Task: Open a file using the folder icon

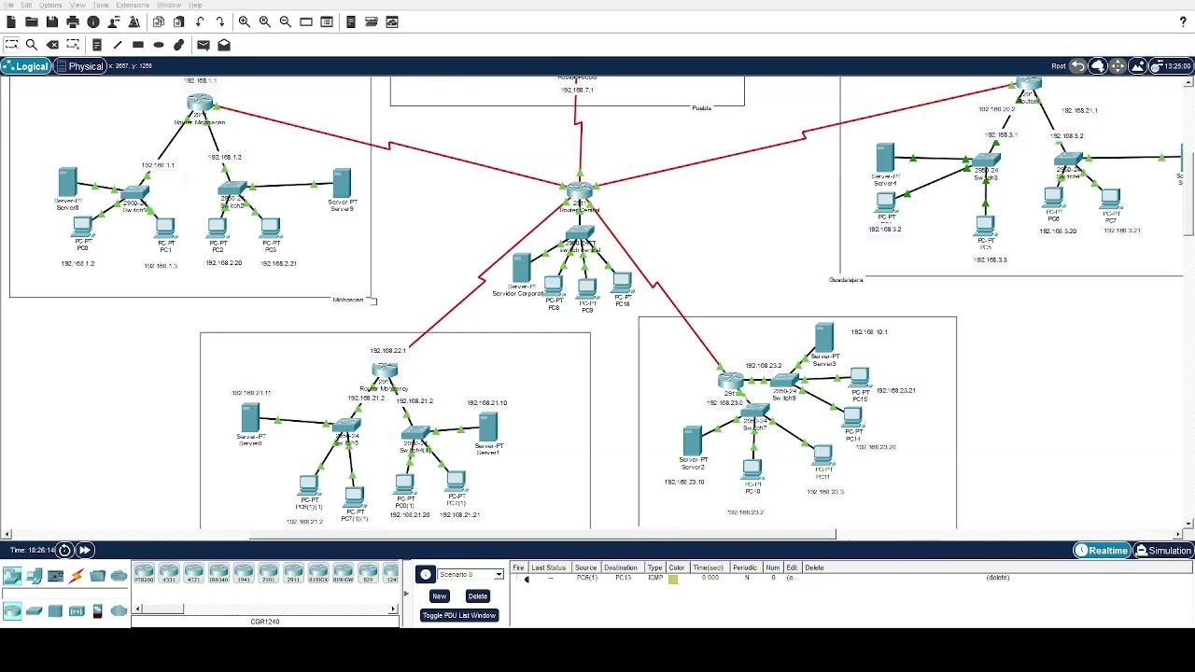Action: (32, 21)
